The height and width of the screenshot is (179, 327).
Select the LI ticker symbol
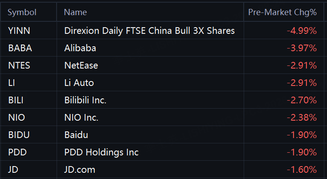[x=12, y=83]
